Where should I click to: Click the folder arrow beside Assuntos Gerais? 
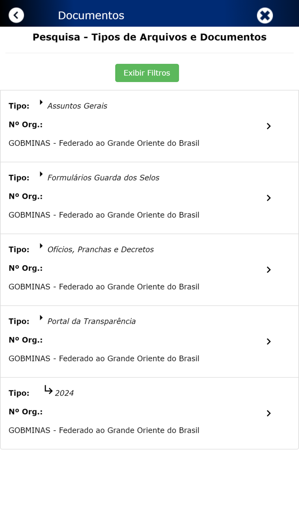click(41, 103)
